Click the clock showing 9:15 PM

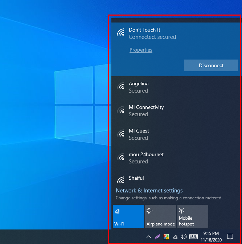click(211, 236)
